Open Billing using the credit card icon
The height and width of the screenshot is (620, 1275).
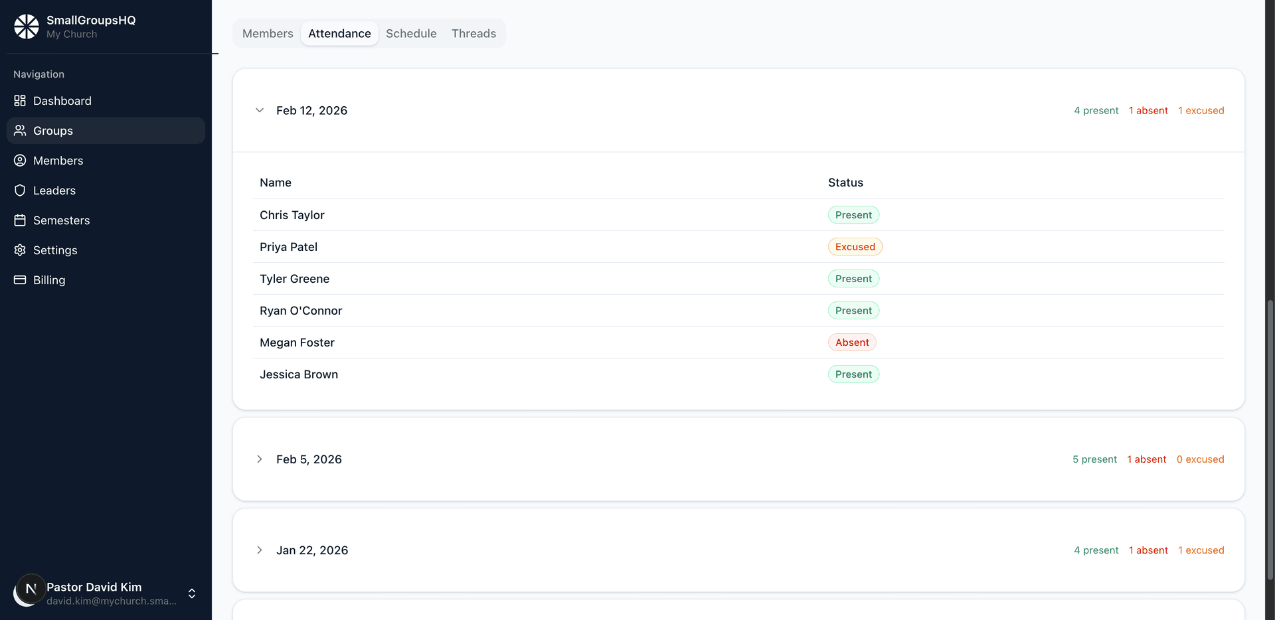[19, 279]
